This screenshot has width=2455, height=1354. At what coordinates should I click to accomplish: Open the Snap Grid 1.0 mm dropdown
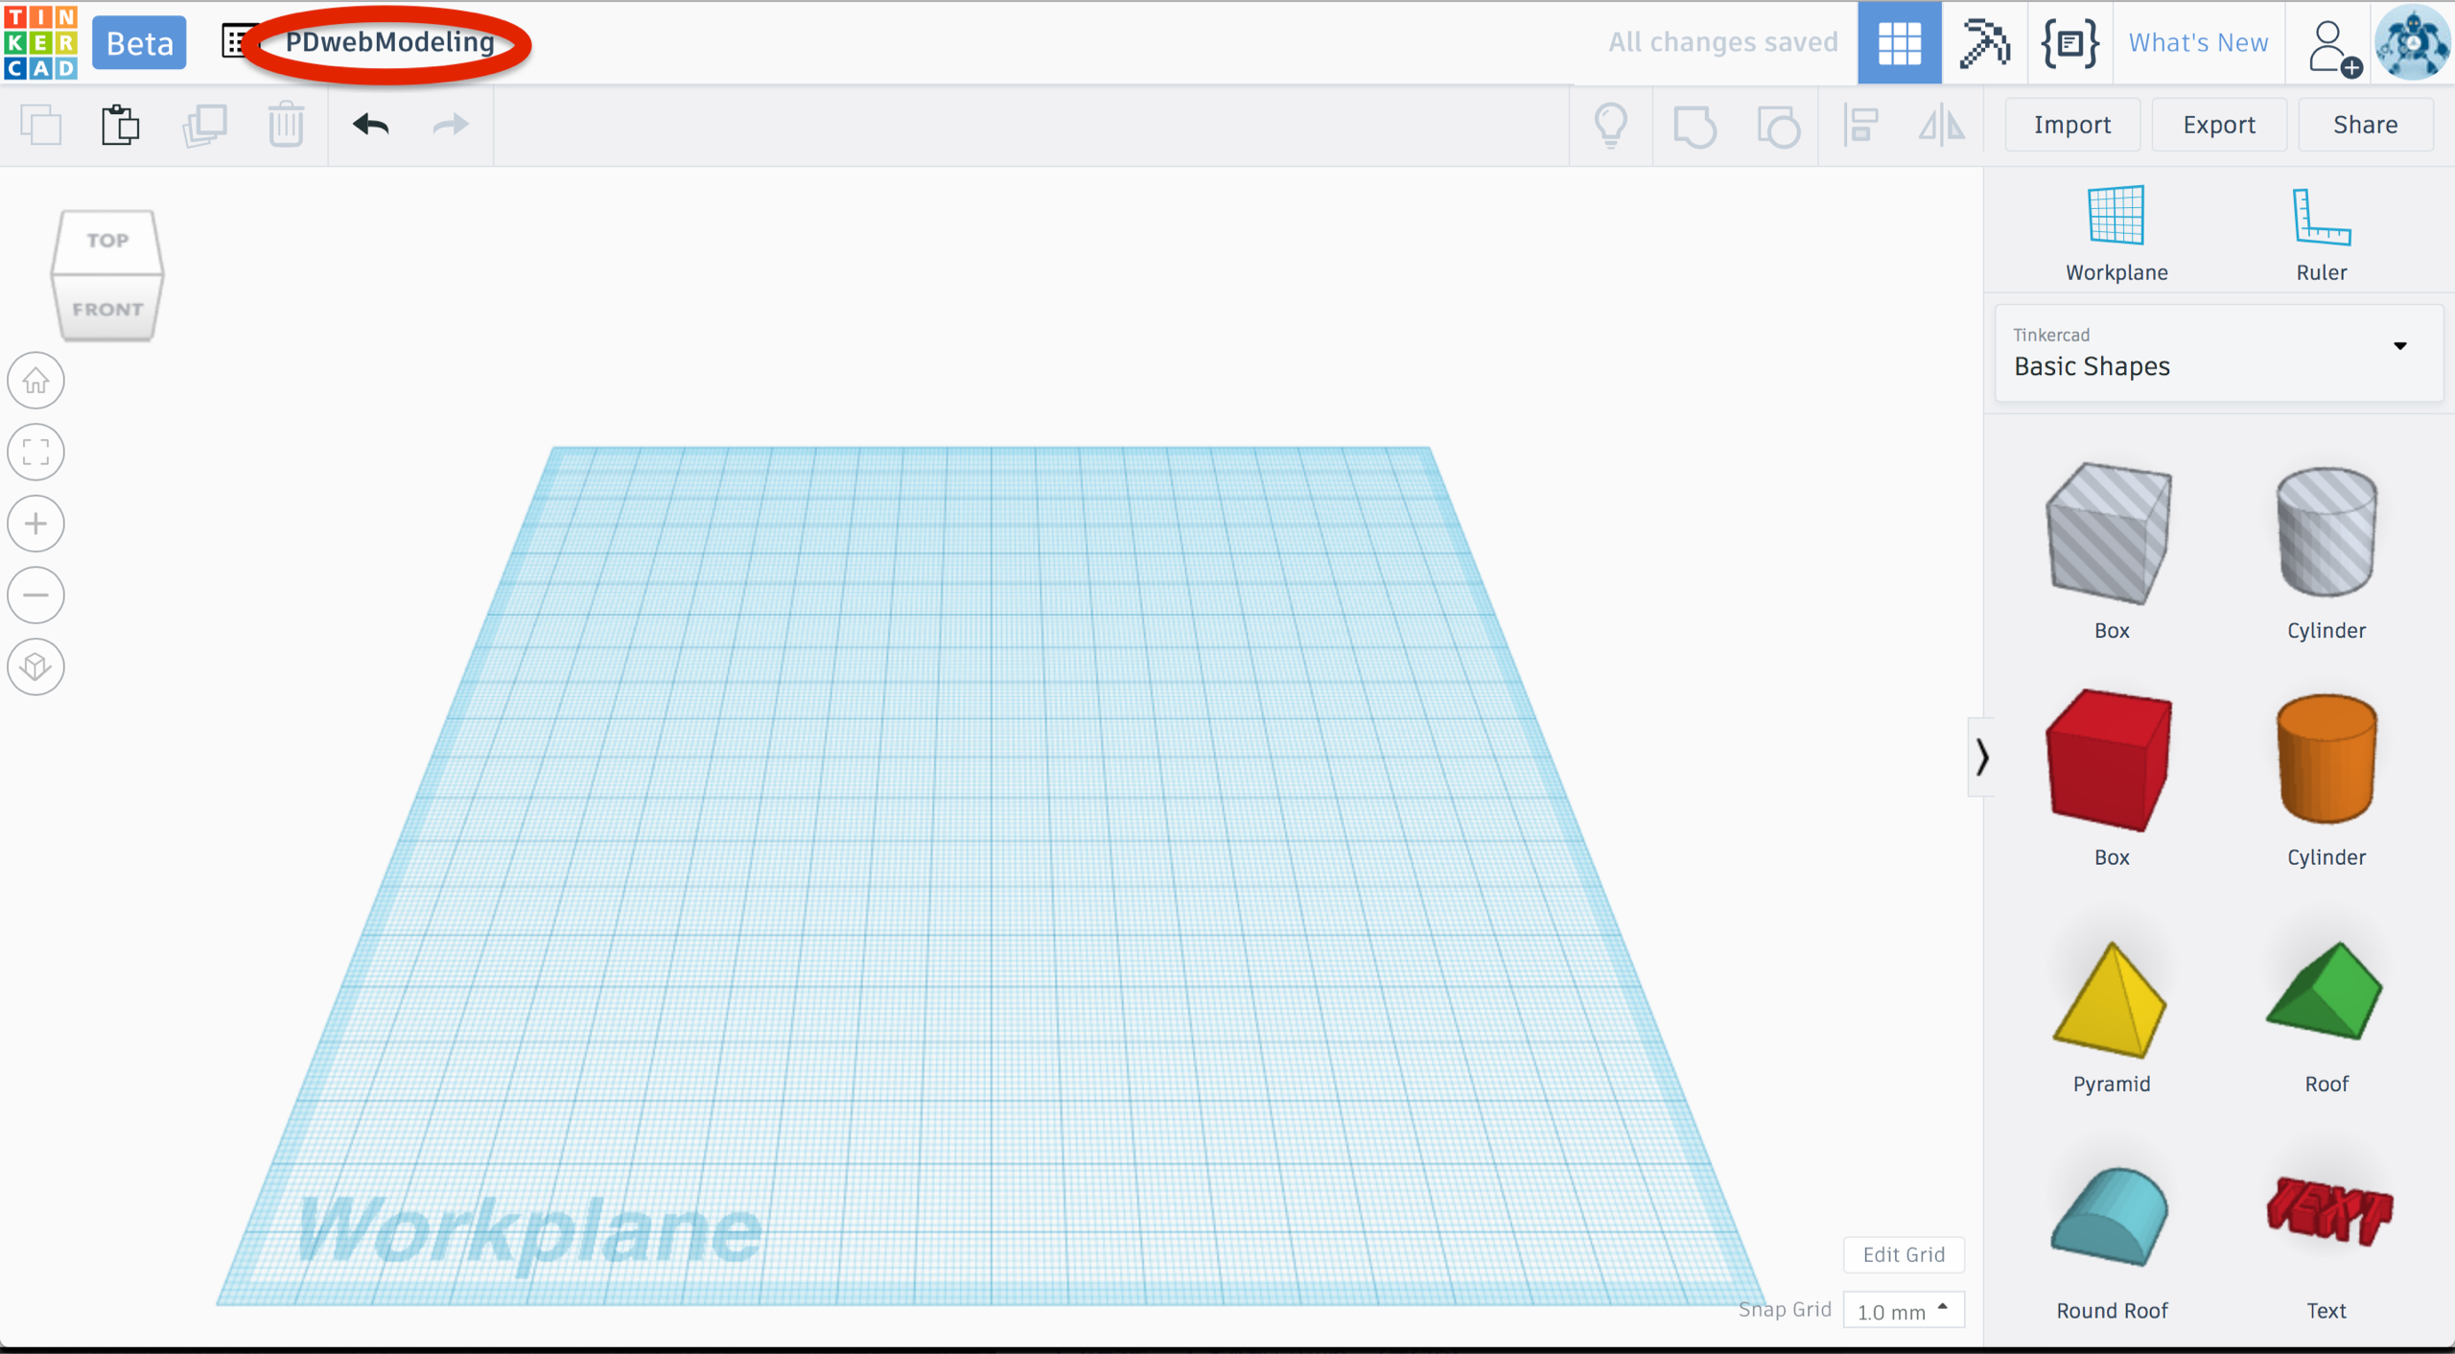(x=1903, y=1311)
